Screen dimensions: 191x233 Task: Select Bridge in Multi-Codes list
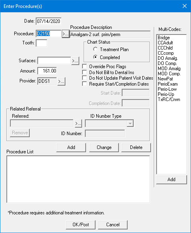(x=164, y=38)
